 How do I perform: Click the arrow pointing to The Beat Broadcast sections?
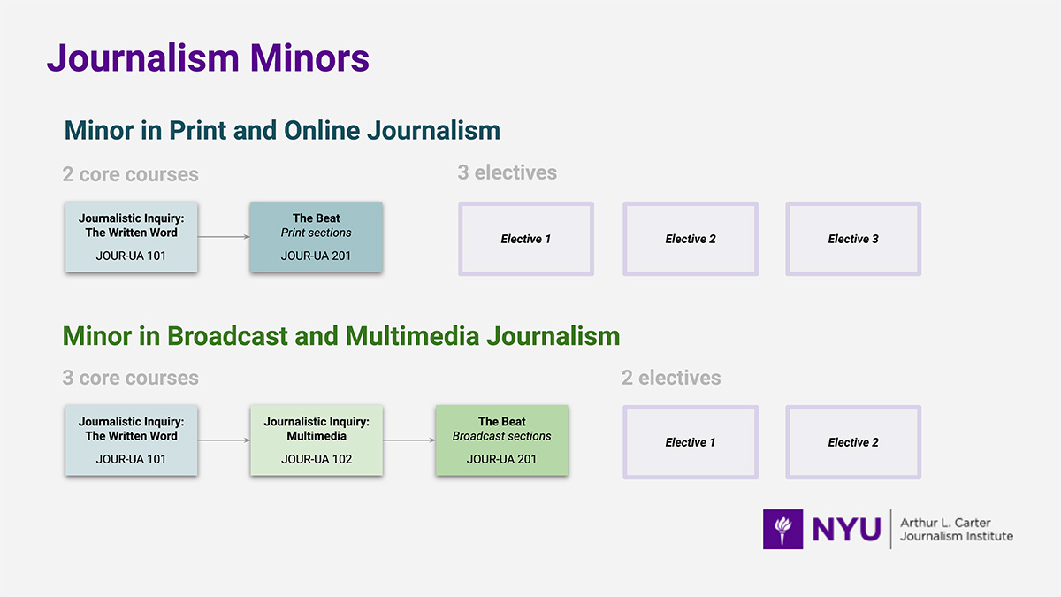[x=408, y=440]
